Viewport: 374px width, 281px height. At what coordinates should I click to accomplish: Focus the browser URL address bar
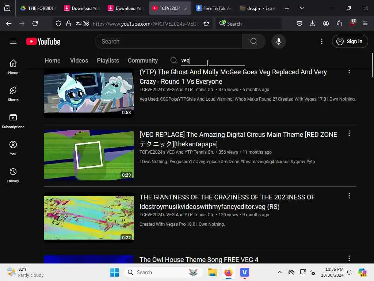[x=145, y=24]
